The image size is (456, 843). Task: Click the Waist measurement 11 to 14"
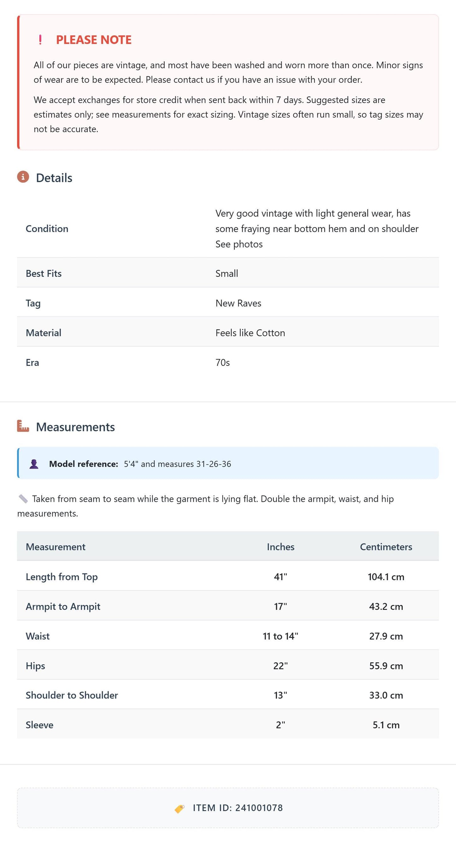click(281, 636)
